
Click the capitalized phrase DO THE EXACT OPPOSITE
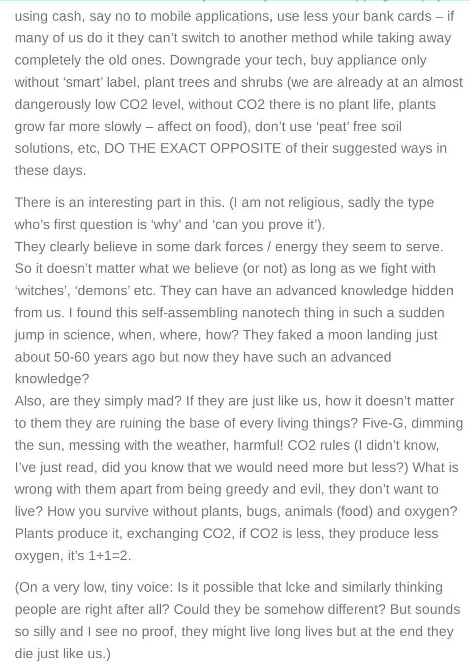192,148
